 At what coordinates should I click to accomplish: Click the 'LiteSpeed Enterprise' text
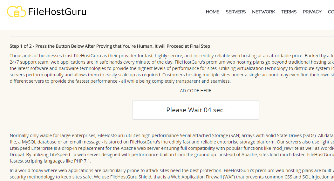tap(31, 148)
